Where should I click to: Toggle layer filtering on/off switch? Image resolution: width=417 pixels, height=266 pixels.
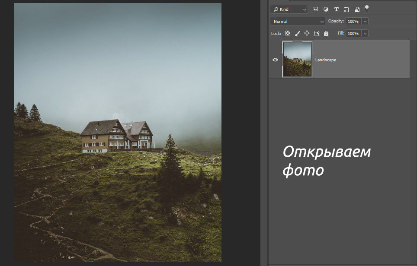coord(367,9)
